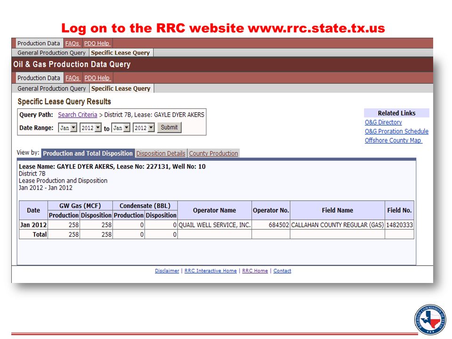This screenshot has height=339, width=452.
Task: Click the Total row label
Action: point(33,234)
